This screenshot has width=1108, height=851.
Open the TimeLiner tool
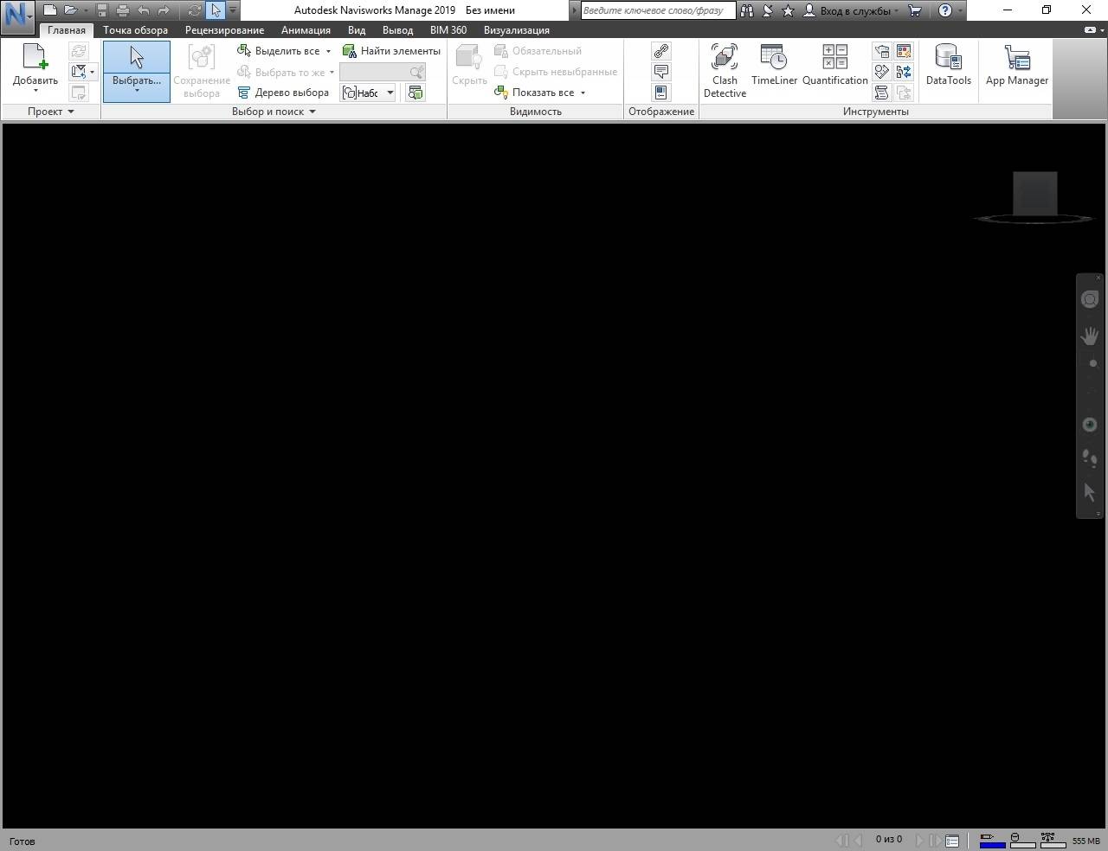[x=774, y=67]
